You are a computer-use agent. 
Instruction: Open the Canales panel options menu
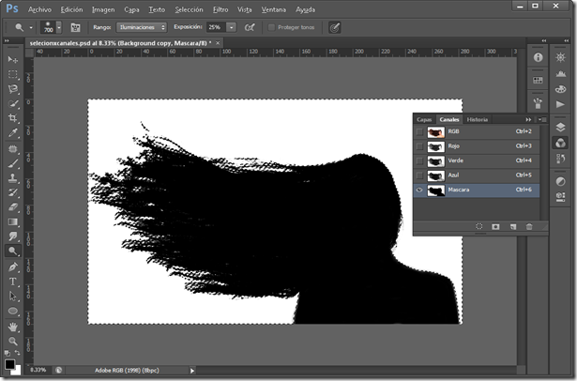click(x=542, y=119)
